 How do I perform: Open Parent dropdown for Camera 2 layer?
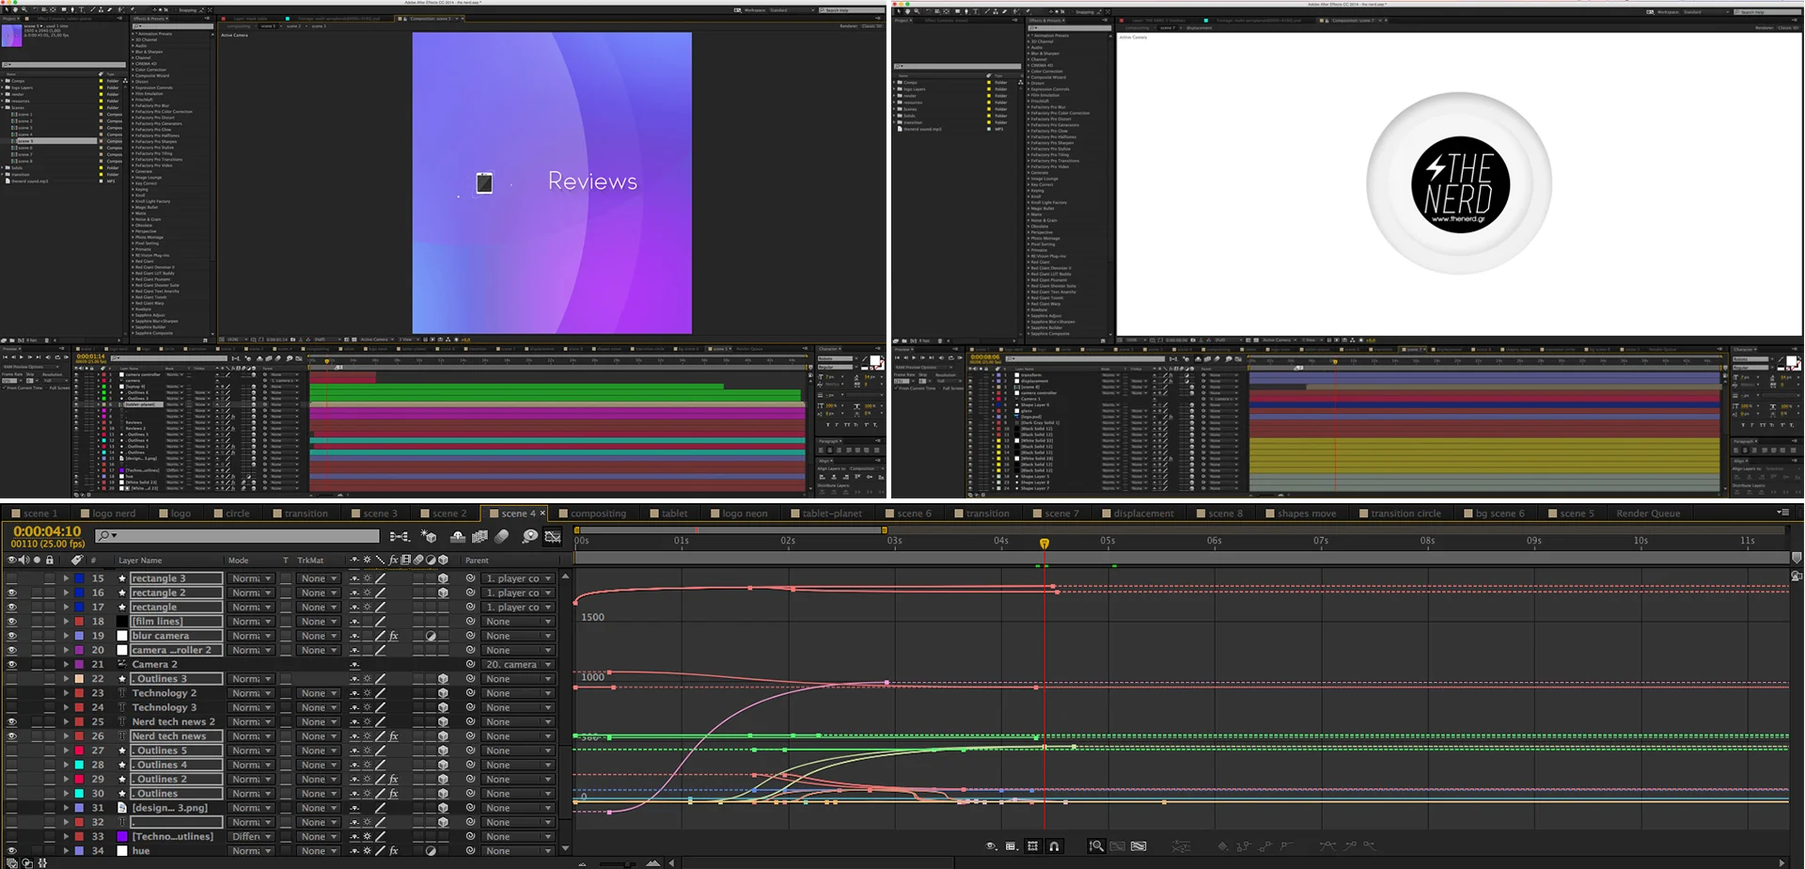[519, 665]
